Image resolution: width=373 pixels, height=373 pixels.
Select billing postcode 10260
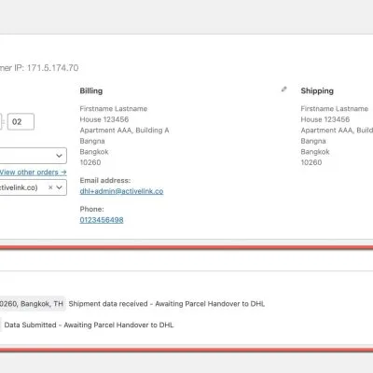pos(90,162)
